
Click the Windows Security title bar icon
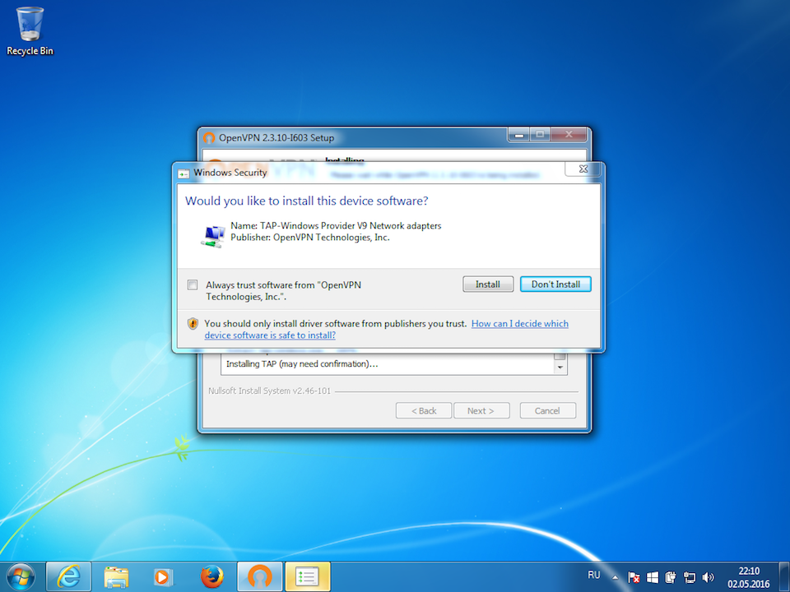point(184,173)
